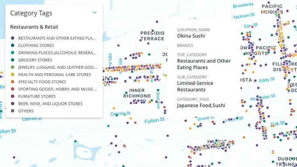The image size is (297, 167).
Task: Click the Beer, Wine, and Liquor legend dot
Action: click(13, 104)
